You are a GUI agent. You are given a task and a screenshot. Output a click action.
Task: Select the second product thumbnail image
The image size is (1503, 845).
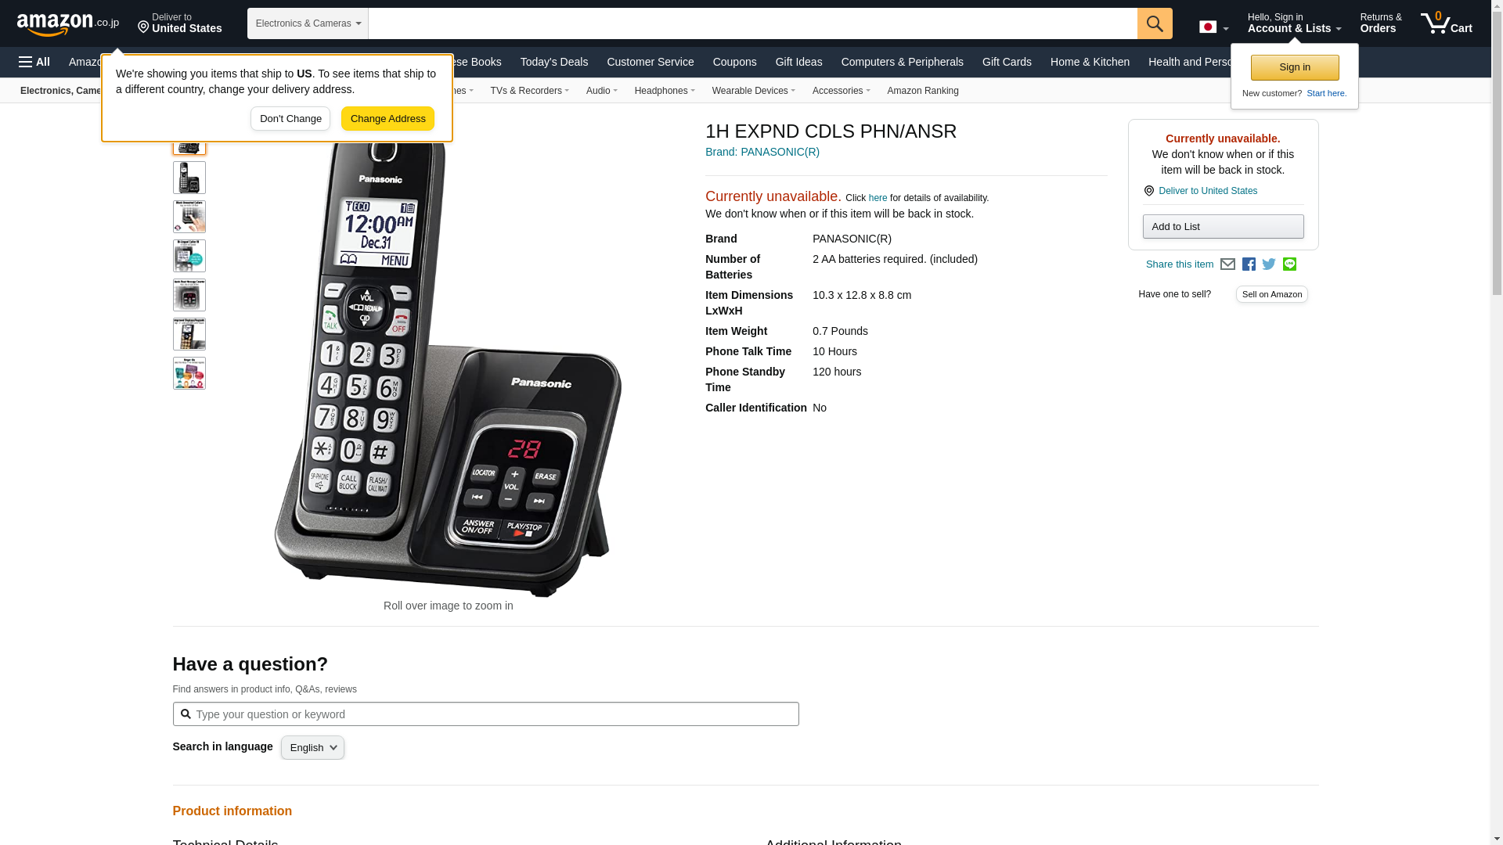tap(189, 178)
